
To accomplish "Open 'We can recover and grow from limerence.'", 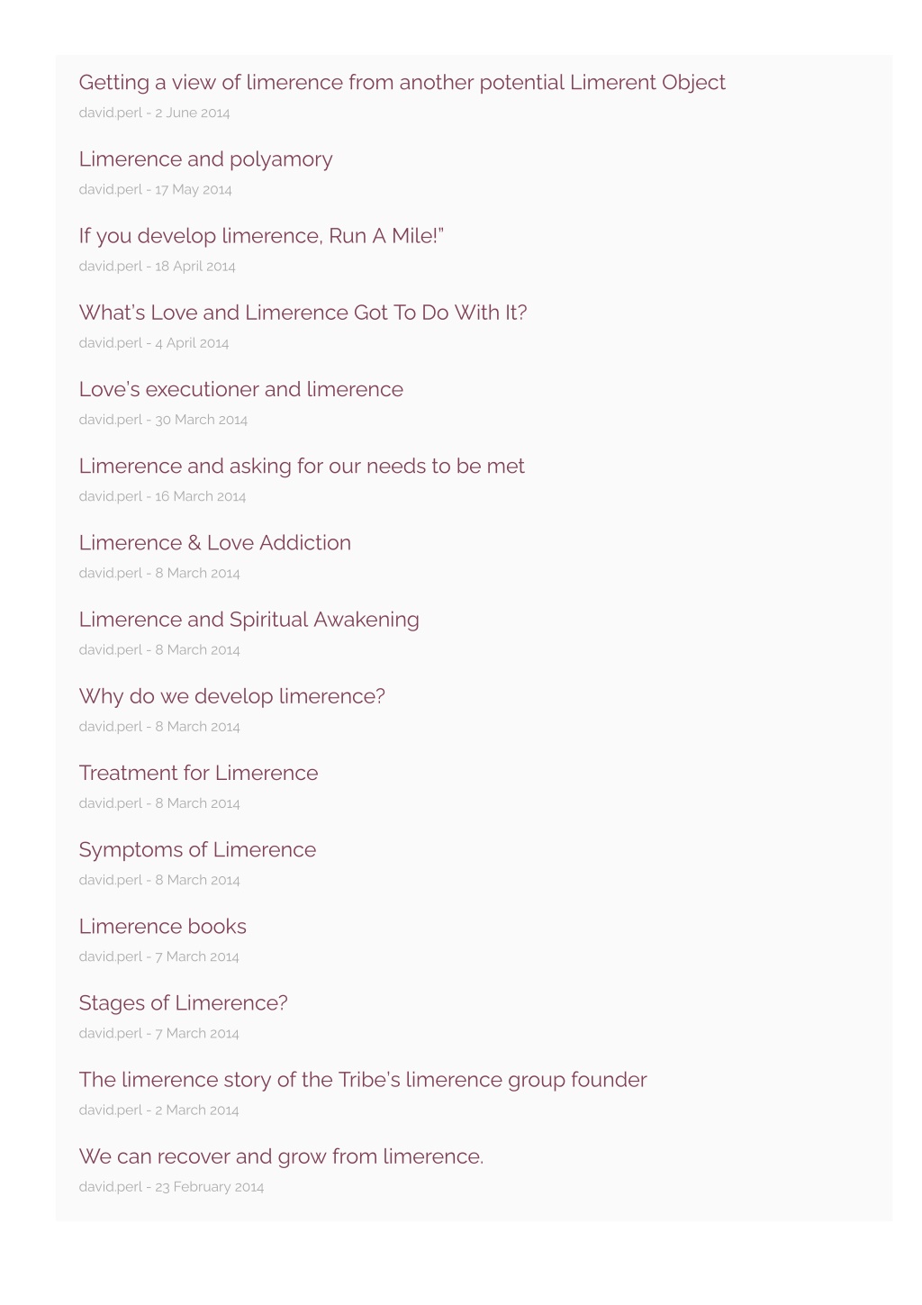I will [x=281, y=1156].
